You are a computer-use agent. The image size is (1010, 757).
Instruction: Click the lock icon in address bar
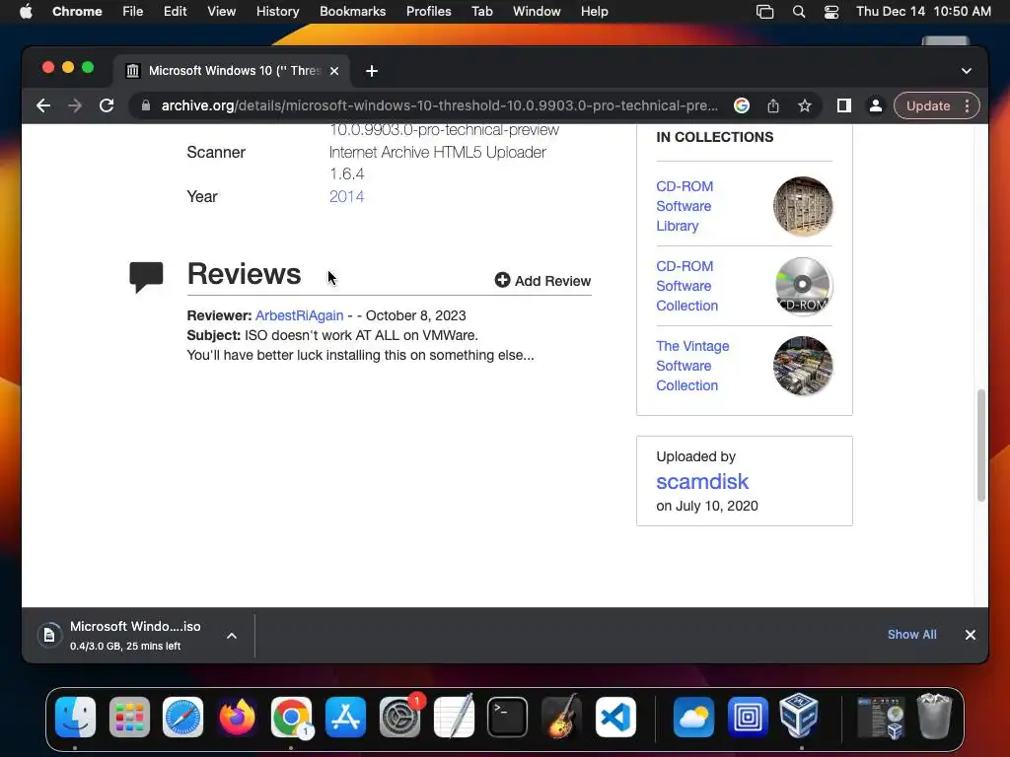(x=146, y=105)
